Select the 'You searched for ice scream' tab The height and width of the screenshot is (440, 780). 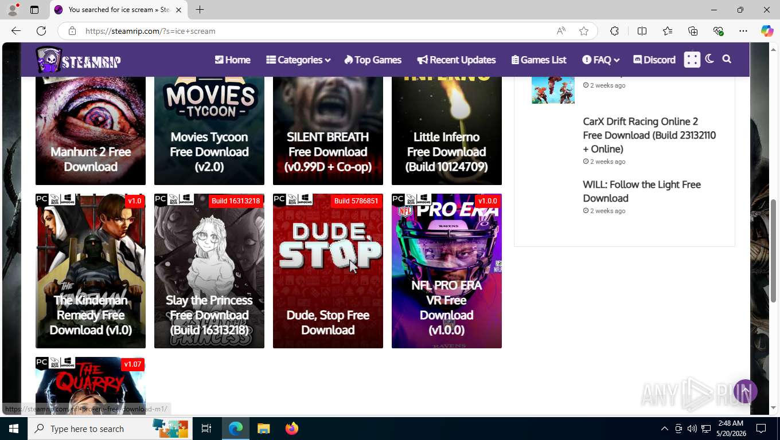[x=119, y=10]
